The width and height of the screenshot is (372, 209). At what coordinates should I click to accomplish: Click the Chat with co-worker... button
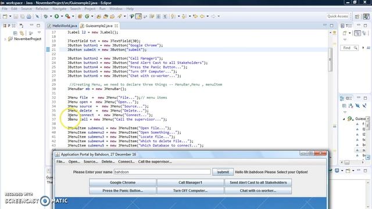[x=258, y=190]
